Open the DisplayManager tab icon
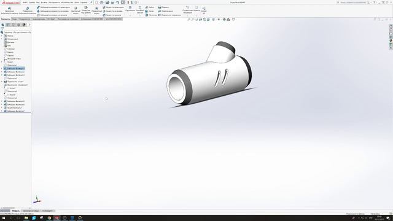 [x=24, y=25]
